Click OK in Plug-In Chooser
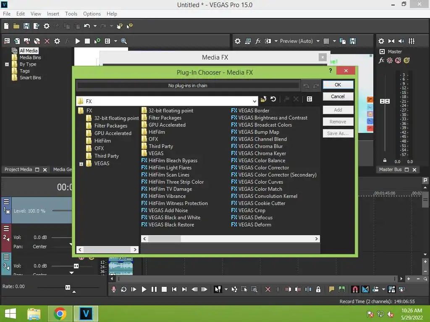Screen dimensions: 430x322 [338, 85]
